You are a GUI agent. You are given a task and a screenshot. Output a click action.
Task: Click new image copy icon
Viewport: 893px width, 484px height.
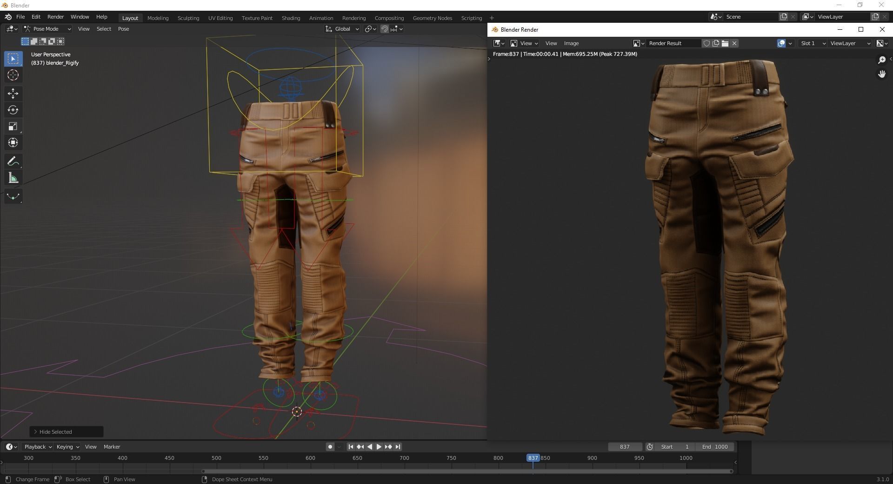click(x=716, y=43)
